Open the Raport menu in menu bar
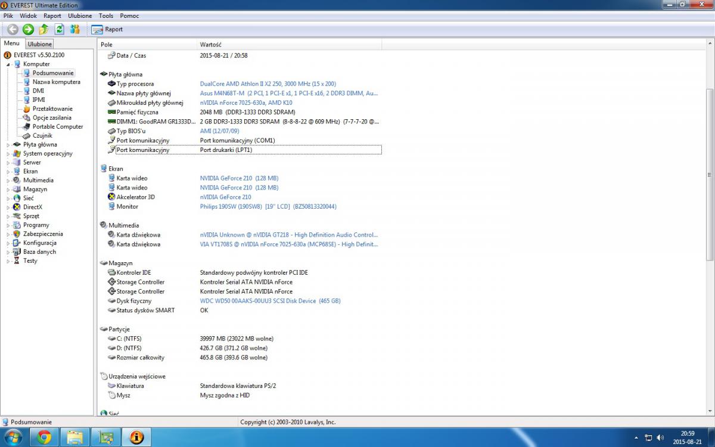Image resolution: width=715 pixels, height=447 pixels. coord(52,16)
